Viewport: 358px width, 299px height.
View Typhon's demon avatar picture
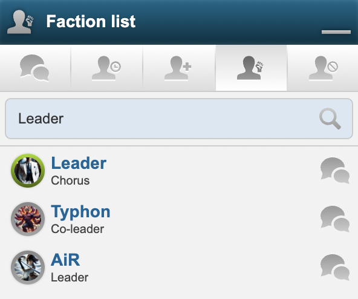click(x=28, y=219)
